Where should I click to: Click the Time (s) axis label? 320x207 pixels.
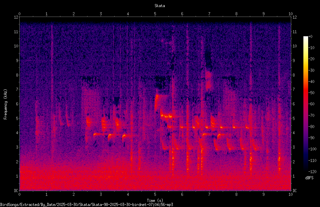155,201
